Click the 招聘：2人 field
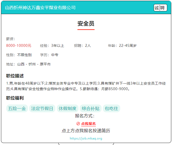Viewport: 172px width, 145px height. [82, 46]
